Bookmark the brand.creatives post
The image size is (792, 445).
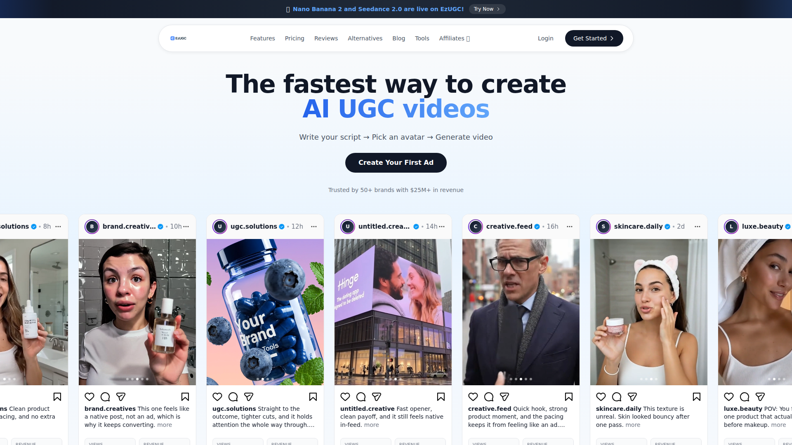coord(185,397)
